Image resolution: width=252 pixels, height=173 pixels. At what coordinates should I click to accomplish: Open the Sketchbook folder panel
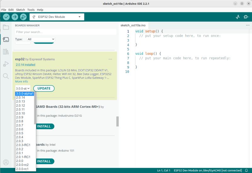(6, 27)
